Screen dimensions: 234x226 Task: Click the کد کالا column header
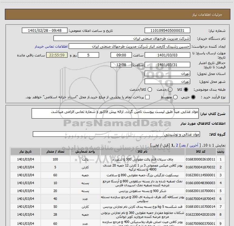201,151
